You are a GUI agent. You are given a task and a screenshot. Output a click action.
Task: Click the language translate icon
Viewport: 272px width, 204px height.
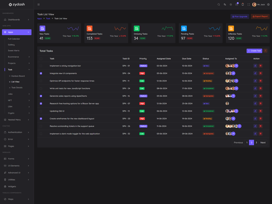point(225,4)
